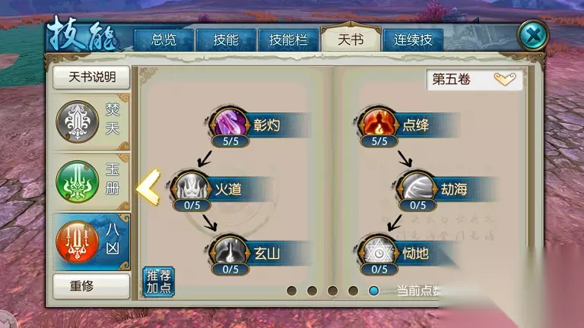Tap the 玄山 skill node icon
This screenshot has height=328, width=584.
230,252
